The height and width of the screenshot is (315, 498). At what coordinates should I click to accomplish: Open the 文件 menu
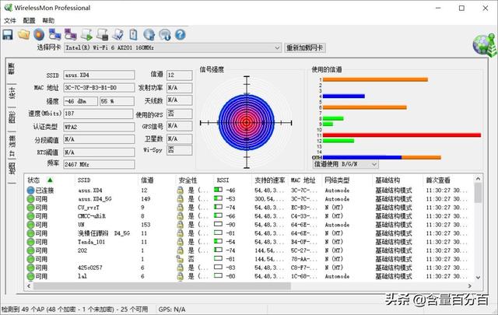click(10, 21)
